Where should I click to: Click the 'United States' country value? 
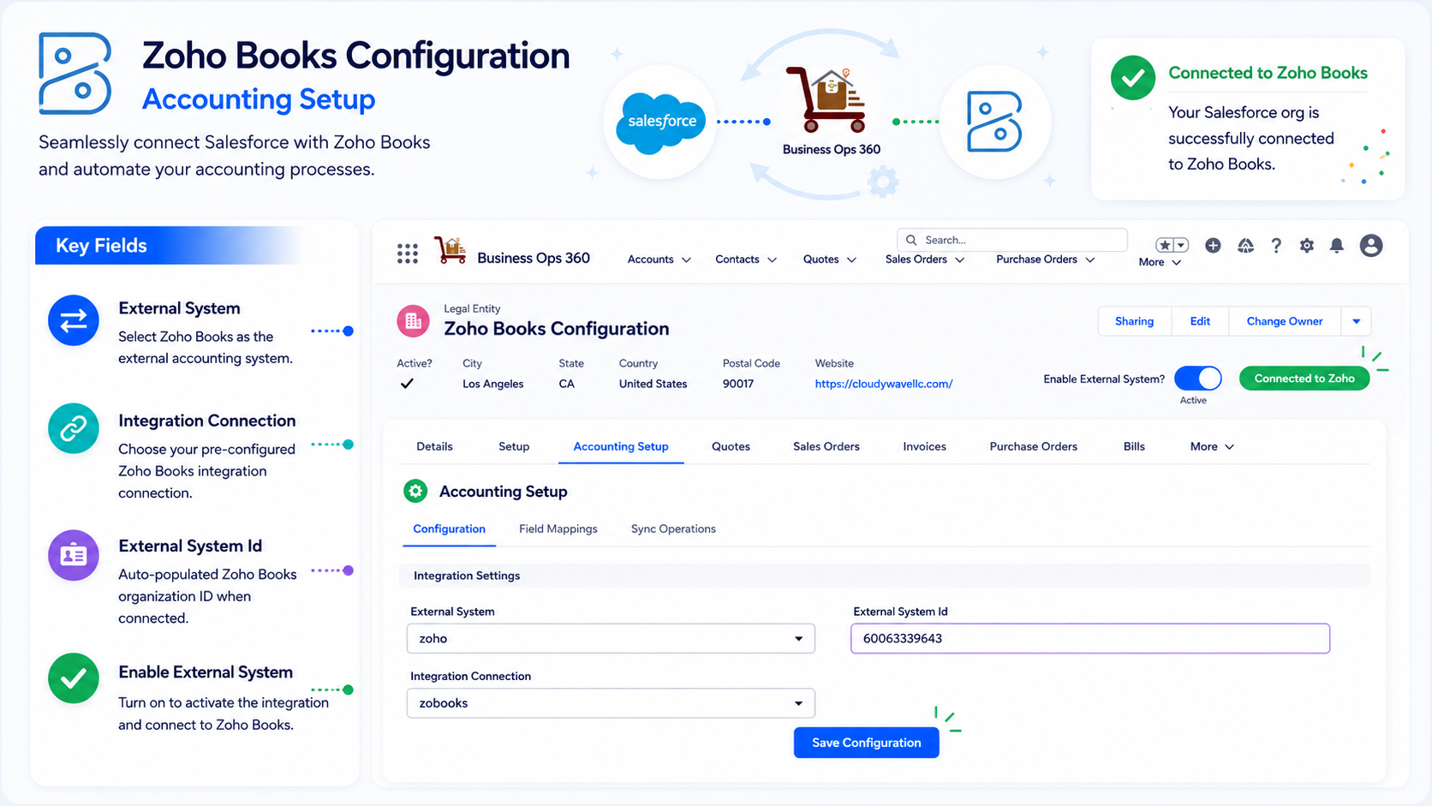click(x=653, y=384)
